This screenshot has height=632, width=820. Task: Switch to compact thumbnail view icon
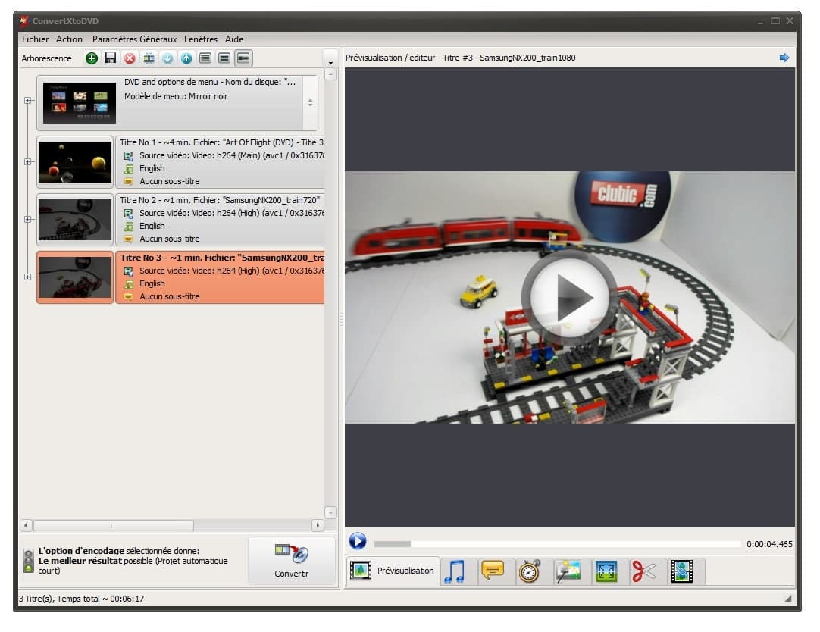pos(244,58)
